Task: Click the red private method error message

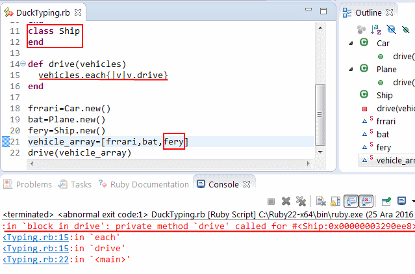Action: (x=208, y=226)
